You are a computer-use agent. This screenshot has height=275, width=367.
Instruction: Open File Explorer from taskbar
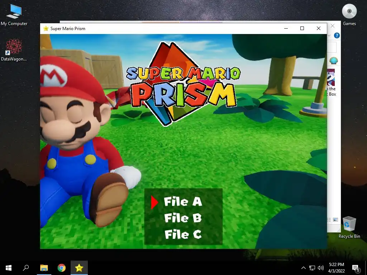pyautogui.click(x=44, y=268)
